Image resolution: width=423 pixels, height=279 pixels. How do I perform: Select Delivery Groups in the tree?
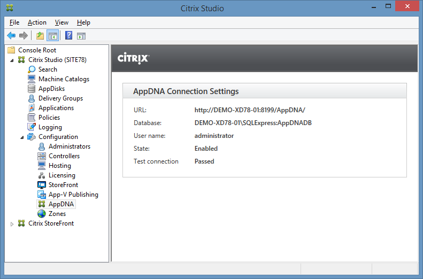(x=61, y=98)
